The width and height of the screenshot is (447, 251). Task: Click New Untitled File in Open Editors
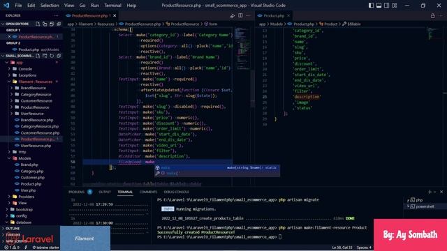point(38,24)
